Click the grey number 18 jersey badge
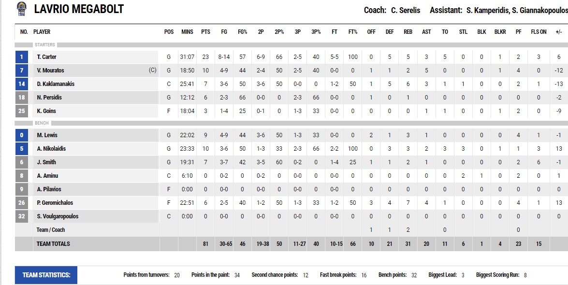This screenshot has height=285, width=568. pyautogui.click(x=21, y=98)
